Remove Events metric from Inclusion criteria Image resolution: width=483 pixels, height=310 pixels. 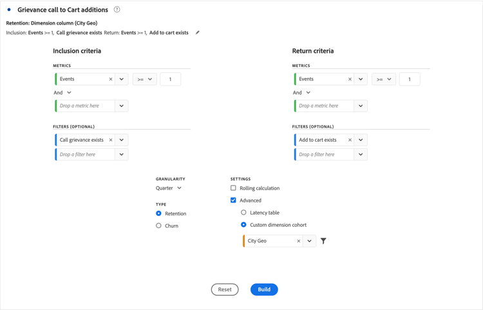coord(111,79)
